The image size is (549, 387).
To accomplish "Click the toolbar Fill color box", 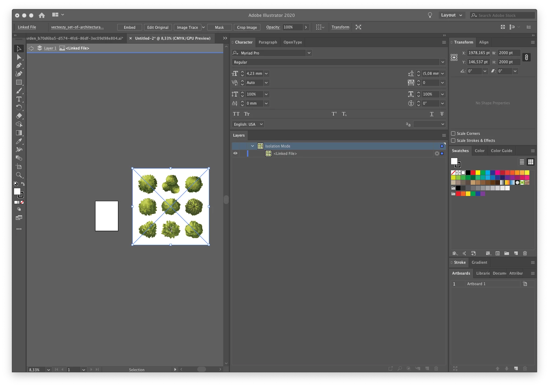I will 17,191.
